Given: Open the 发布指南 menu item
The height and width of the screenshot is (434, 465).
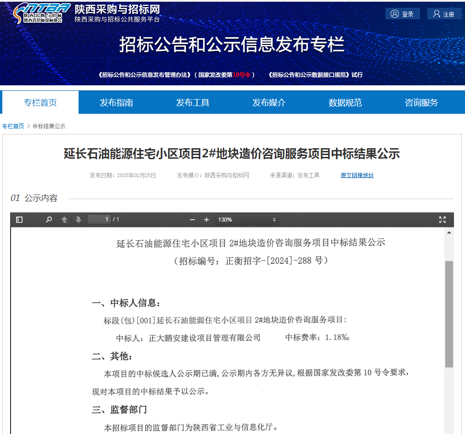Looking at the screenshot, I should [x=116, y=102].
